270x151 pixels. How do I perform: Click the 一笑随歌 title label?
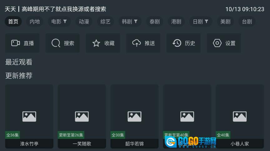(82, 144)
